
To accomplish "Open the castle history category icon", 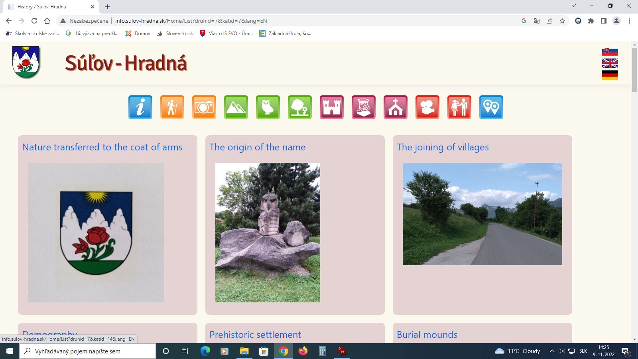I will (332, 107).
